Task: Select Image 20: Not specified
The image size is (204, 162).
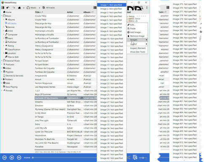Action: click(111, 76)
